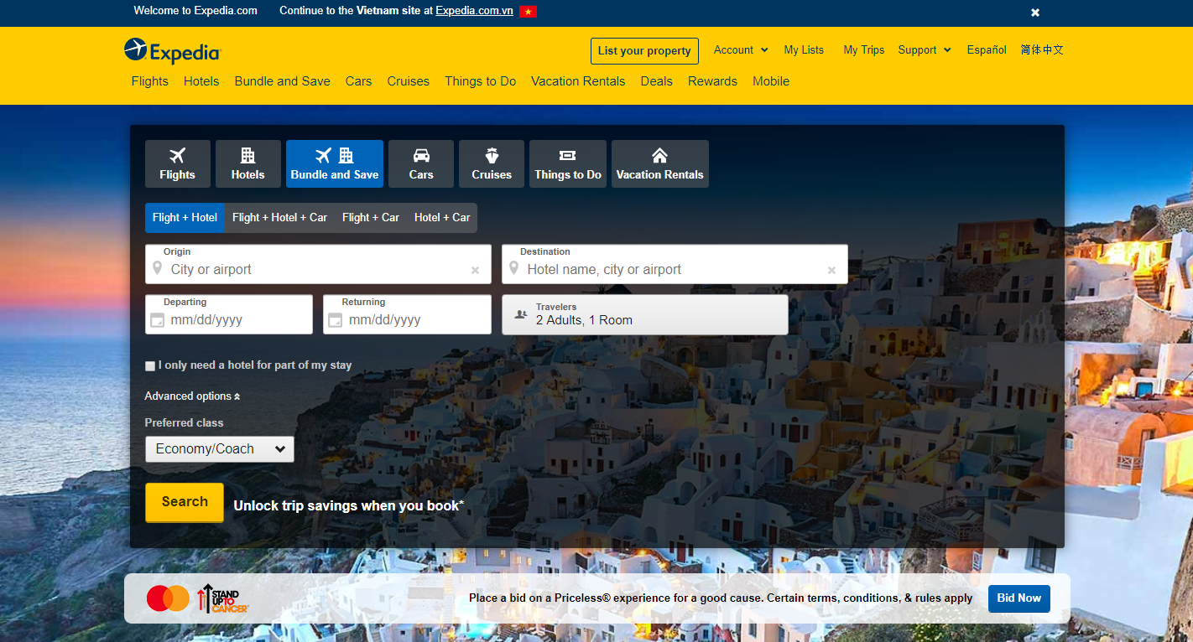Switch language to 简体中文
The image size is (1193, 642).
(x=1042, y=50)
